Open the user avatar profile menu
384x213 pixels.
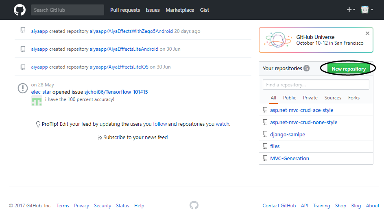tap(367, 10)
